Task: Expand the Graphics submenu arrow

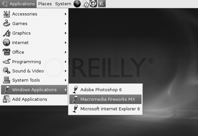Action: click(x=65, y=33)
